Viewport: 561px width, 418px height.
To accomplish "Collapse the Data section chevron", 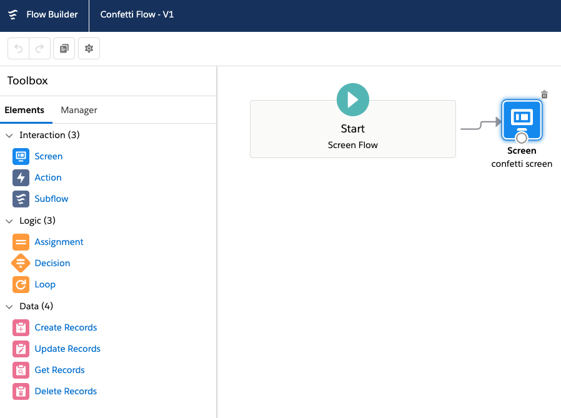I will (9, 306).
